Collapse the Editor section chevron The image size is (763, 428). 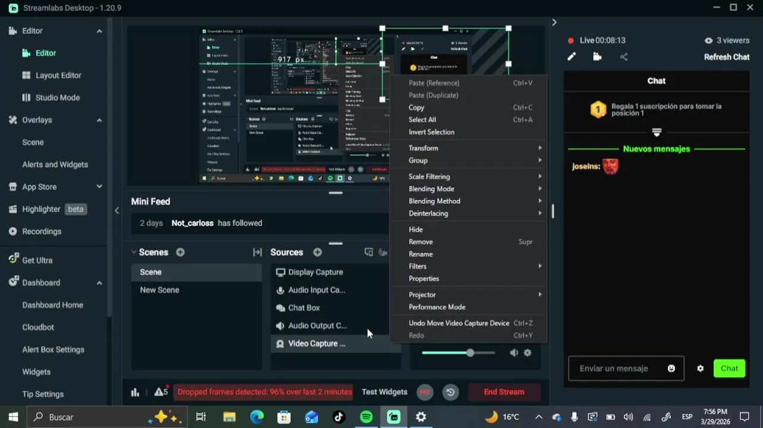(x=99, y=31)
